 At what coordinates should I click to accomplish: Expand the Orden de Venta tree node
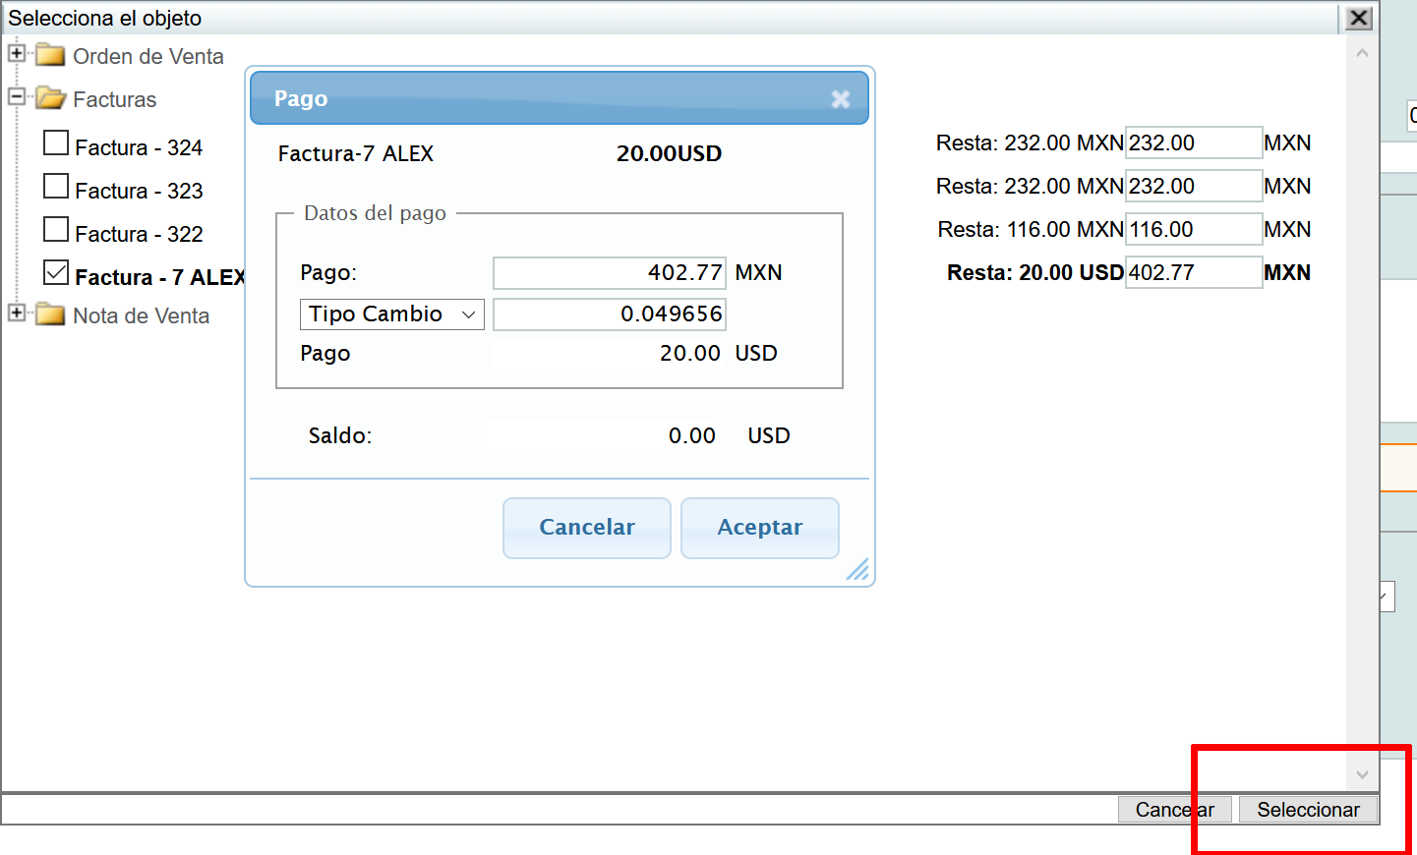pyautogui.click(x=17, y=53)
